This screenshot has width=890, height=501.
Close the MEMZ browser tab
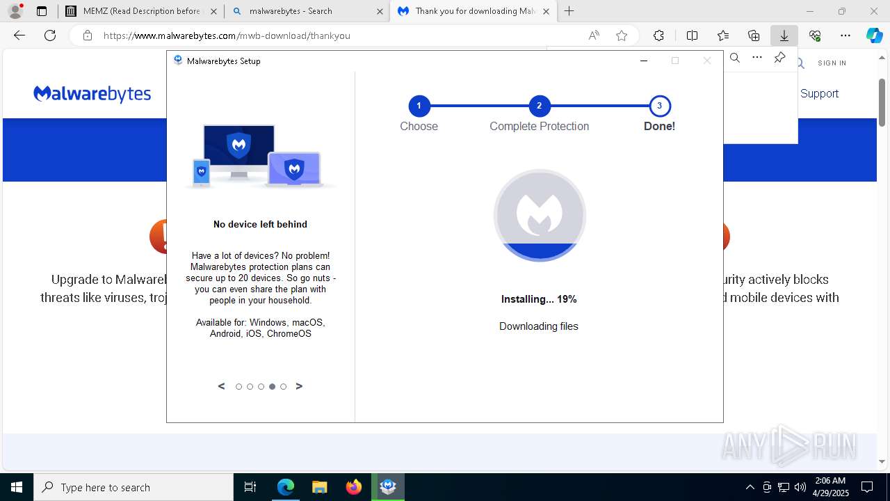point(213,11)
